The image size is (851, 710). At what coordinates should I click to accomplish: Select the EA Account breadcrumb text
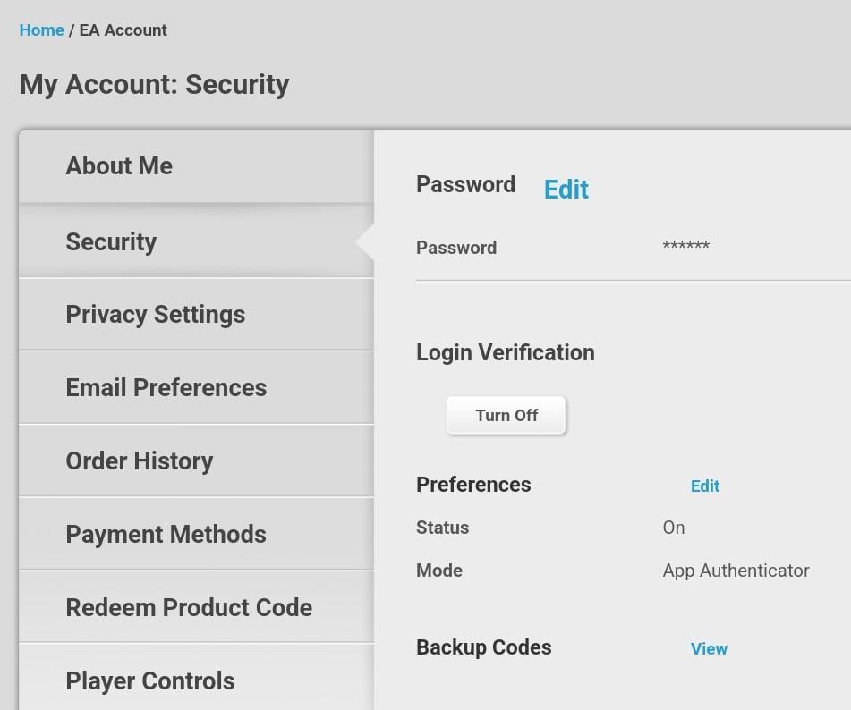123,30
